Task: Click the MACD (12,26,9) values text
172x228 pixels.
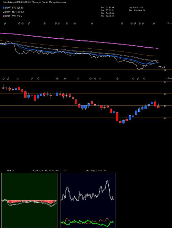Action: pyautogui.click(x=46, y=171)
